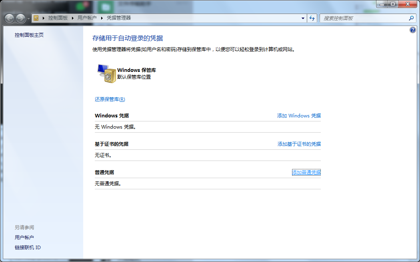Screen dimensions: 420x262
Task: Maximize the Credential Manager window
Action: tap(393, 4)
